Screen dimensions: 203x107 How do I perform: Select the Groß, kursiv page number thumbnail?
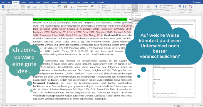pyautogui.click(x=173, y=86)
